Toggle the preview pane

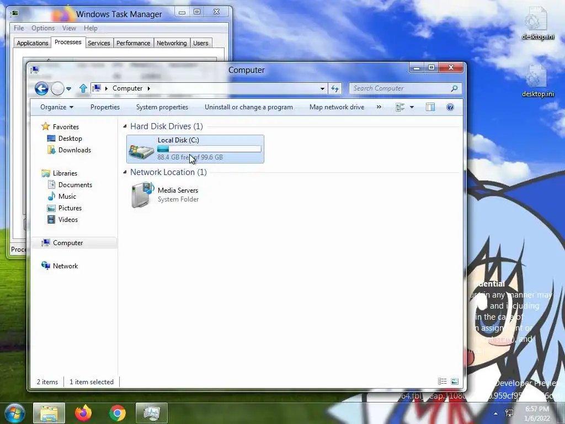coord(430,107)
